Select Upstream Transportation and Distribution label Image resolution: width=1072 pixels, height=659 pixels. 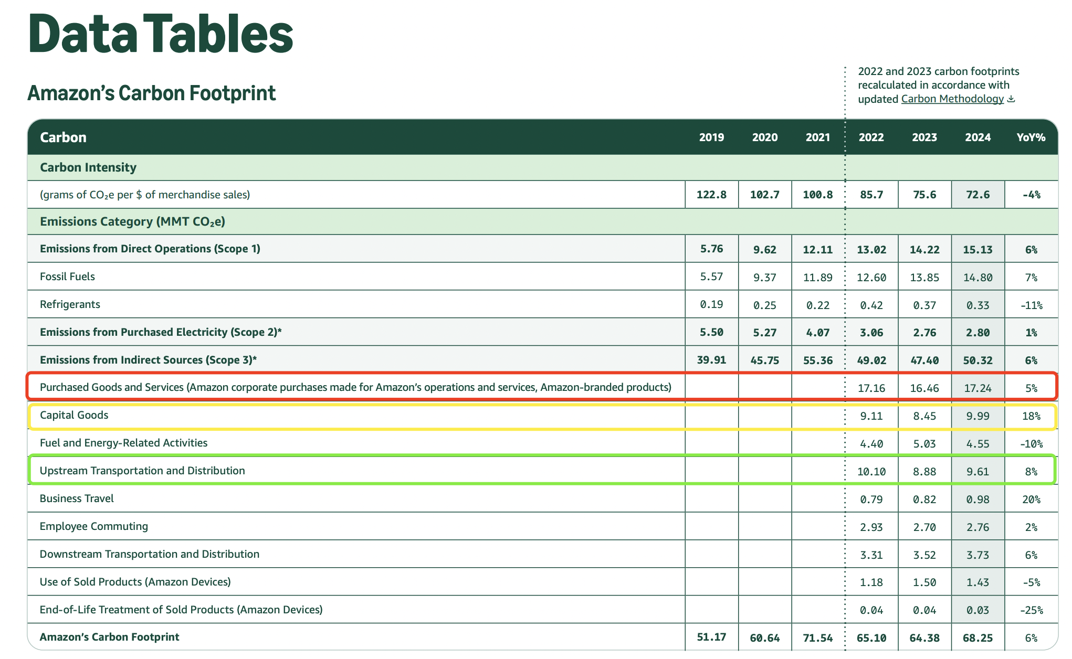click(142, 471)
